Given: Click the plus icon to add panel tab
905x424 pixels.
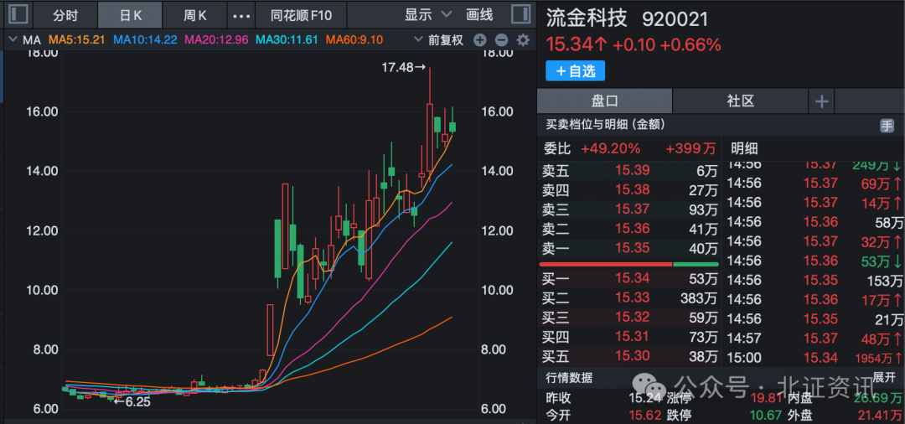Looking at the screenshot, I should pyautogui.click(x=821, y=101).
